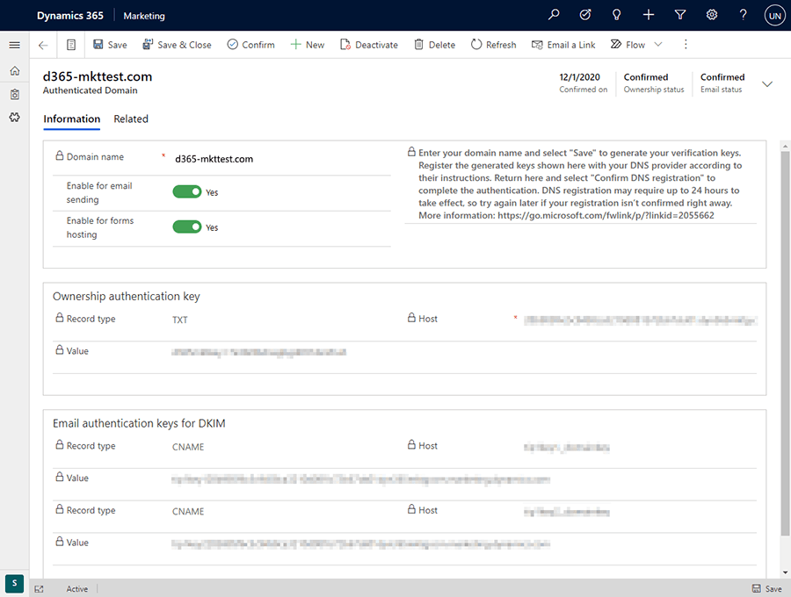Screen dimensions: 791x597
Task: Click the plus quick create icon
Action: [649, 15]
